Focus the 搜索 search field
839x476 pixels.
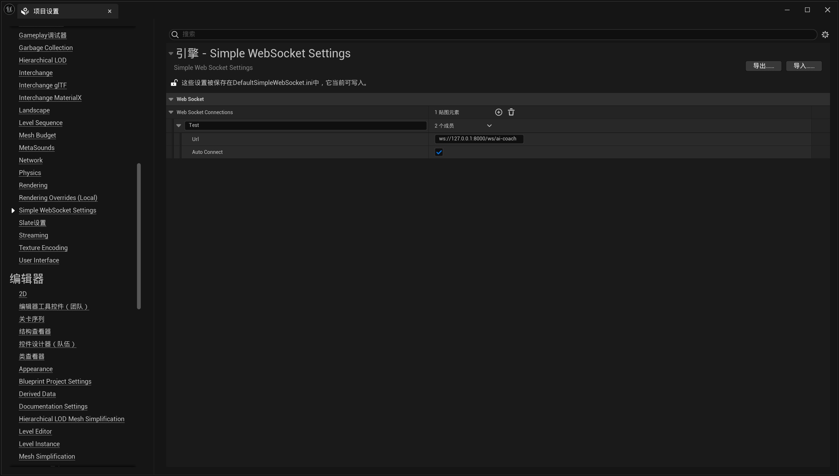click(493, 34)
